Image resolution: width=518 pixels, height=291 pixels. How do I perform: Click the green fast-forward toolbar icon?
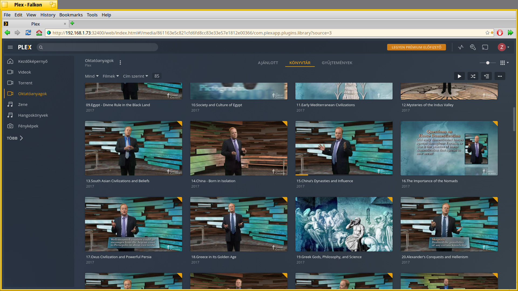pos(510,33)
